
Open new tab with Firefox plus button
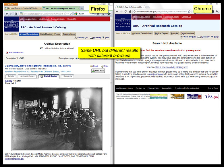[x=82, y=8]
